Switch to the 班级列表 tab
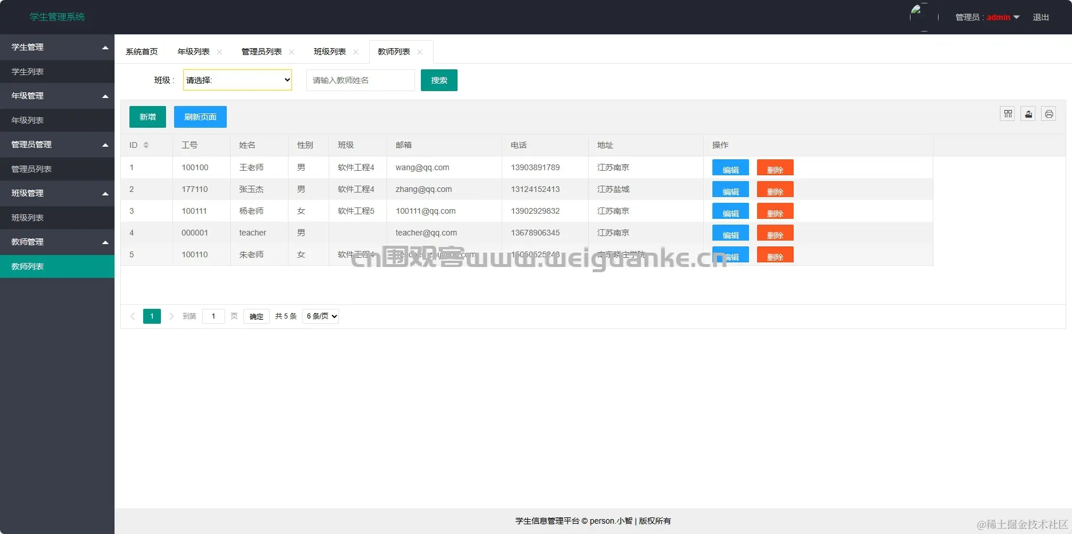 pos(330,52)
